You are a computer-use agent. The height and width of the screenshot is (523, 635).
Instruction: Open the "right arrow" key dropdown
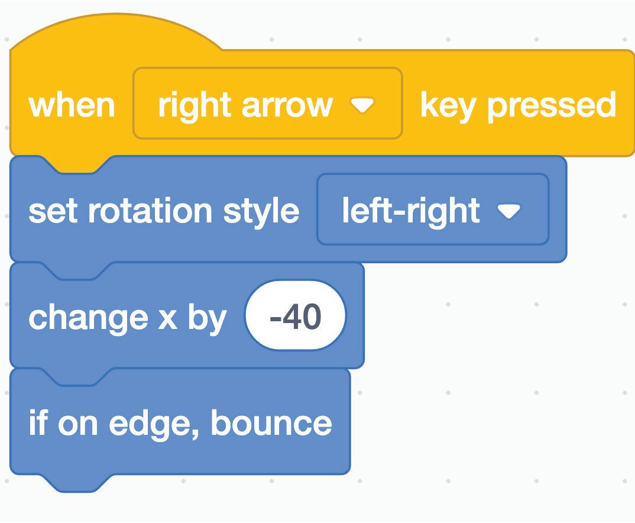(268, 104)
